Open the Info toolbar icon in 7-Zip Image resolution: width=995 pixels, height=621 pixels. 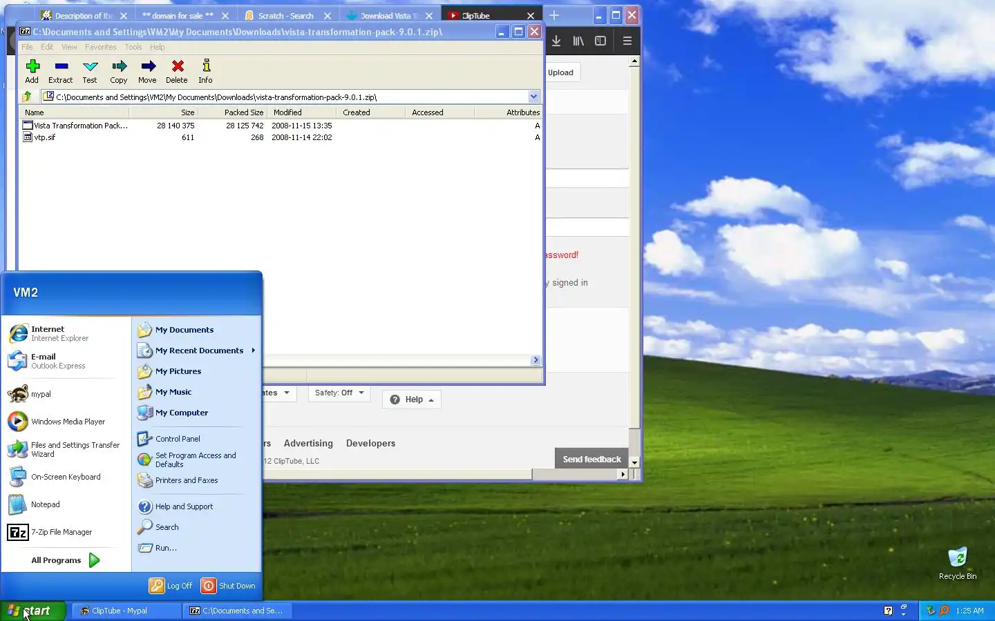pos(206,71)
